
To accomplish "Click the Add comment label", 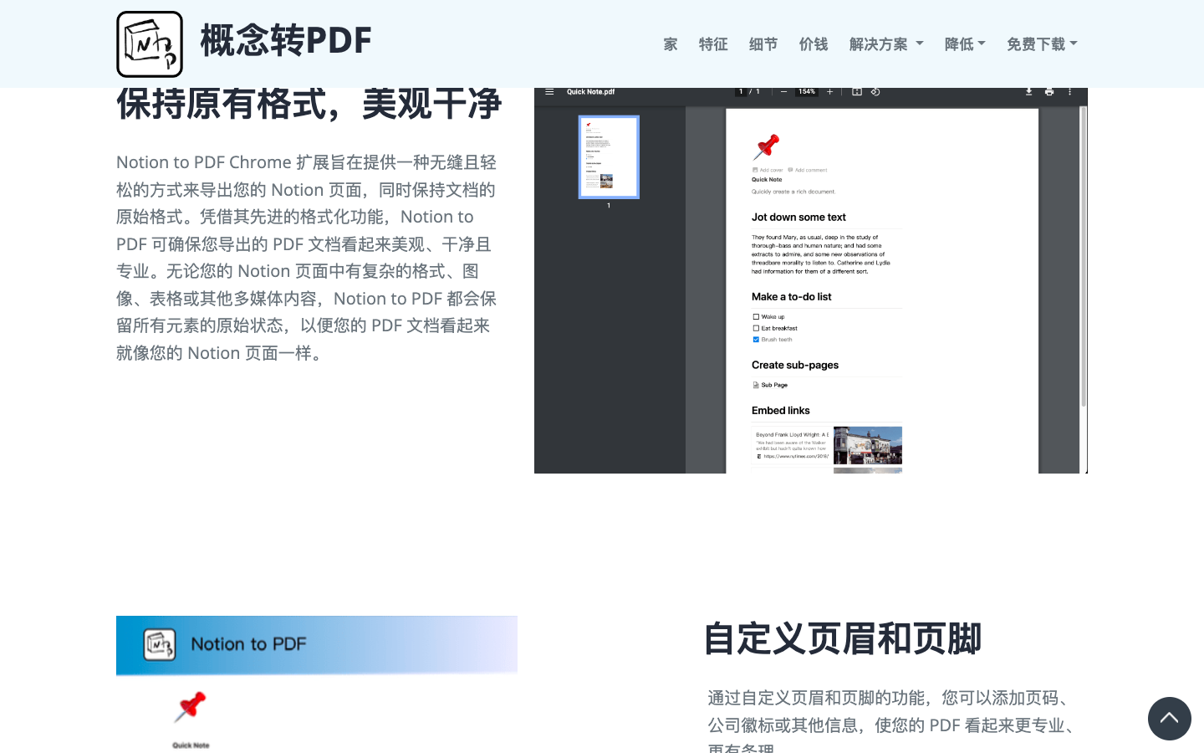I will 811,170.
